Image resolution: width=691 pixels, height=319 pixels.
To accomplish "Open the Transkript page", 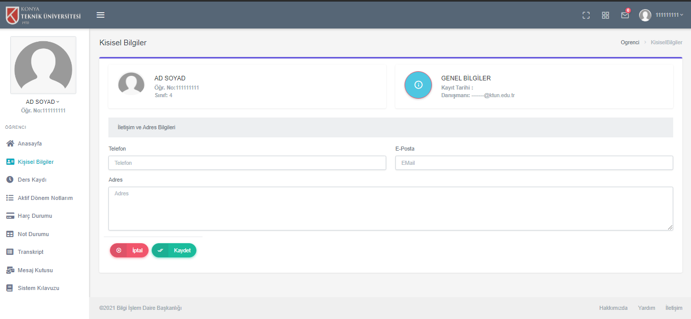I will coord(31,252).
